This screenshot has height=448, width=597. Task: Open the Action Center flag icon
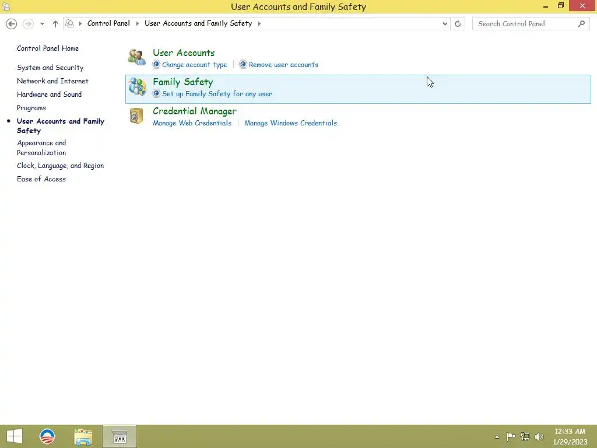(511, 436)
